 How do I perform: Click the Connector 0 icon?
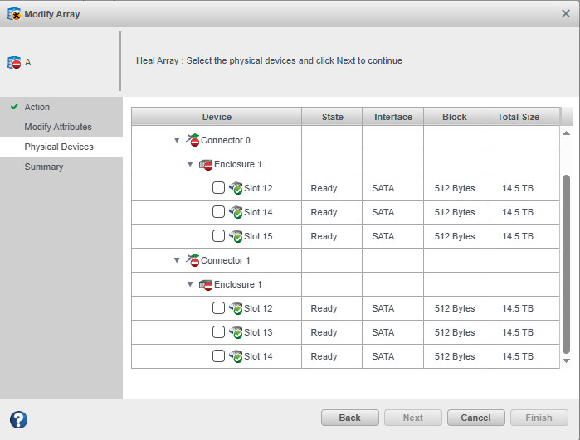[x=193, y=140]
